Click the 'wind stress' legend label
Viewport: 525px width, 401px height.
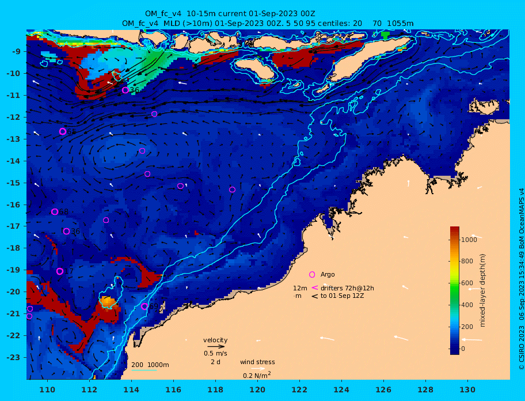coord(257,362)
